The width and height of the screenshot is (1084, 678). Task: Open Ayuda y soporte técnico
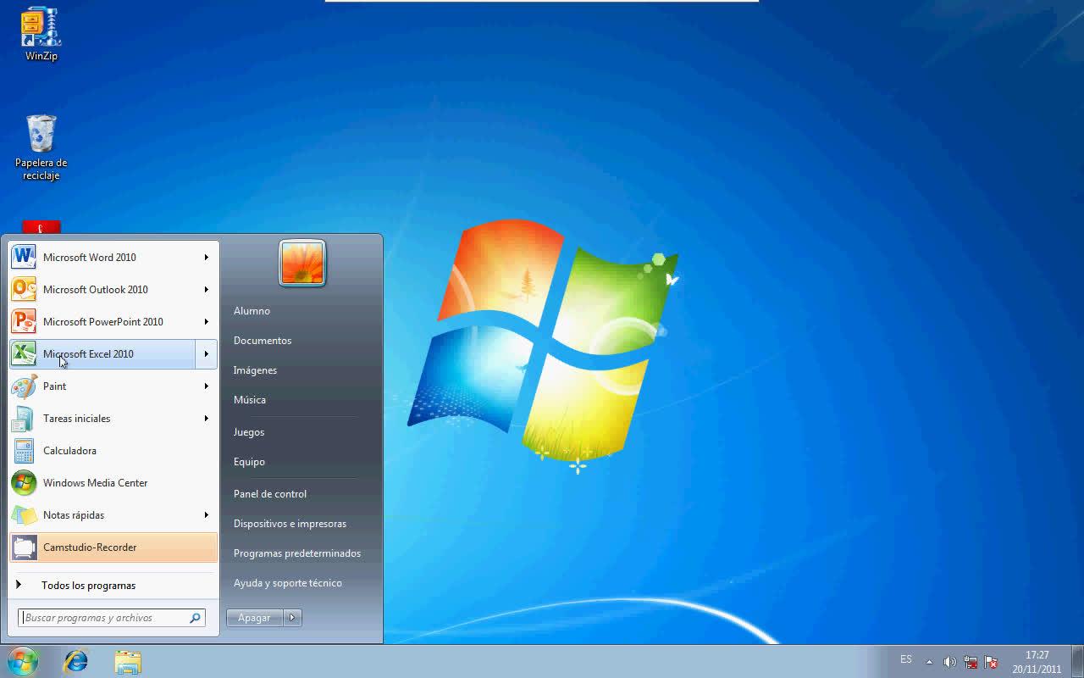[x=288, y=583]
